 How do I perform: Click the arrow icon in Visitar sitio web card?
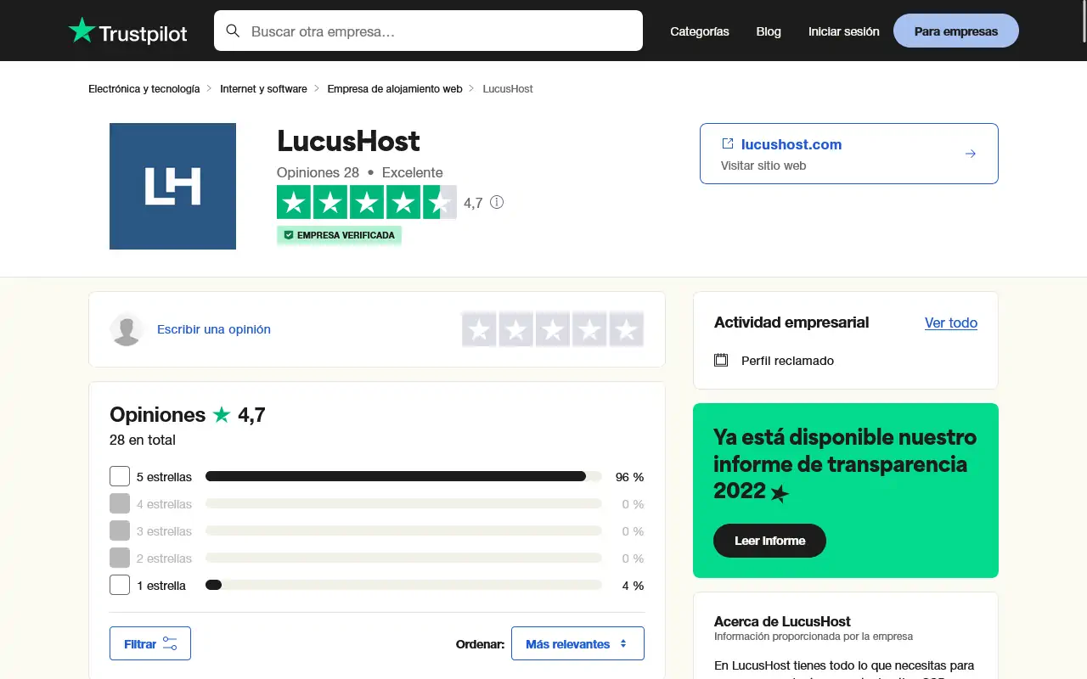tap(971, 154)
